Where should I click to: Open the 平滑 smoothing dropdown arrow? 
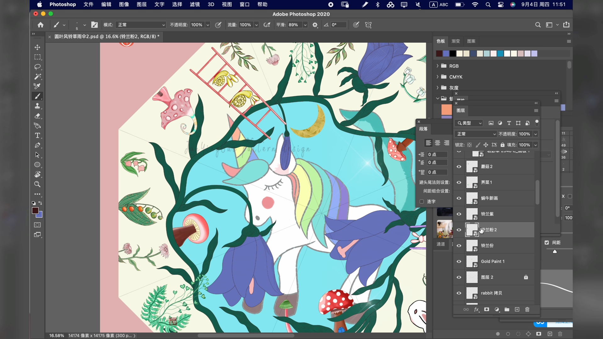305,25
